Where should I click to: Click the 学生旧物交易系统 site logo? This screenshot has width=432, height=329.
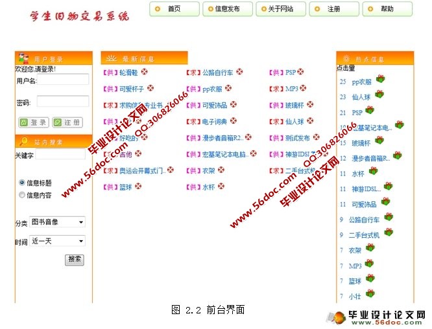[79, 16]
